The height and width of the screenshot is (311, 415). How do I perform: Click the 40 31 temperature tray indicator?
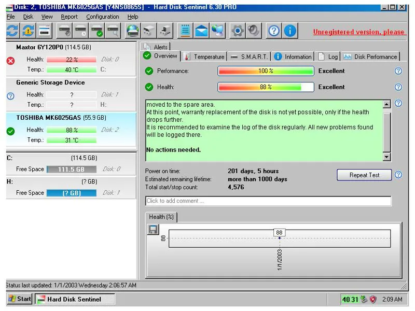tap(350, 300)
